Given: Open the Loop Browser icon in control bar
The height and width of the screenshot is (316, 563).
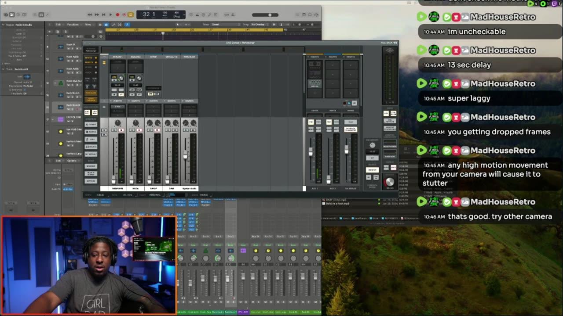Looking at the screenshot, I should coord(310,14).
